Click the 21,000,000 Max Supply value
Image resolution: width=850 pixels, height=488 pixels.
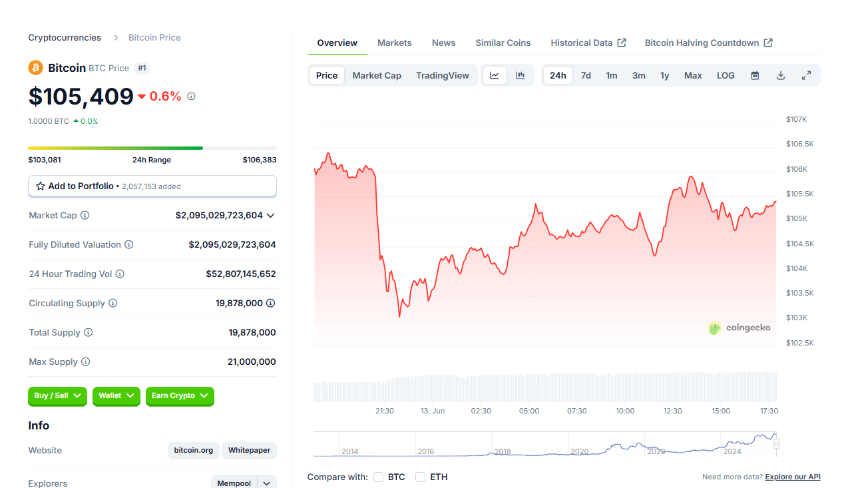[252, 362]
